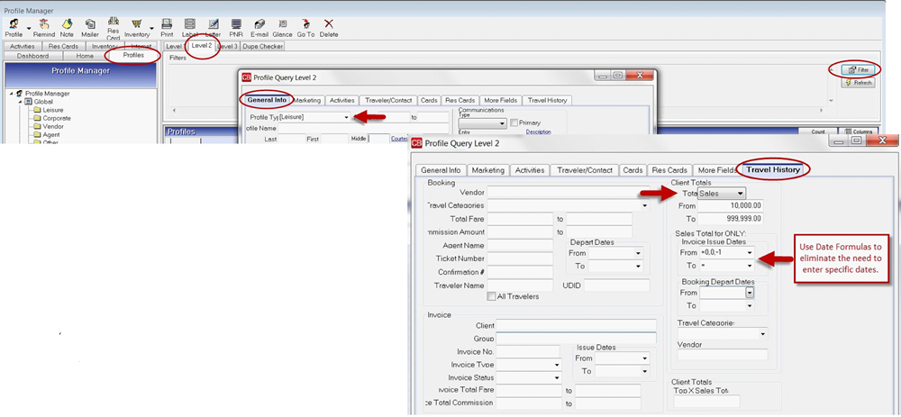Image resolution: width=901 pixels, height=417 pixels.
Task: Select the Agent folder in the tree
Action: [51, 134]
